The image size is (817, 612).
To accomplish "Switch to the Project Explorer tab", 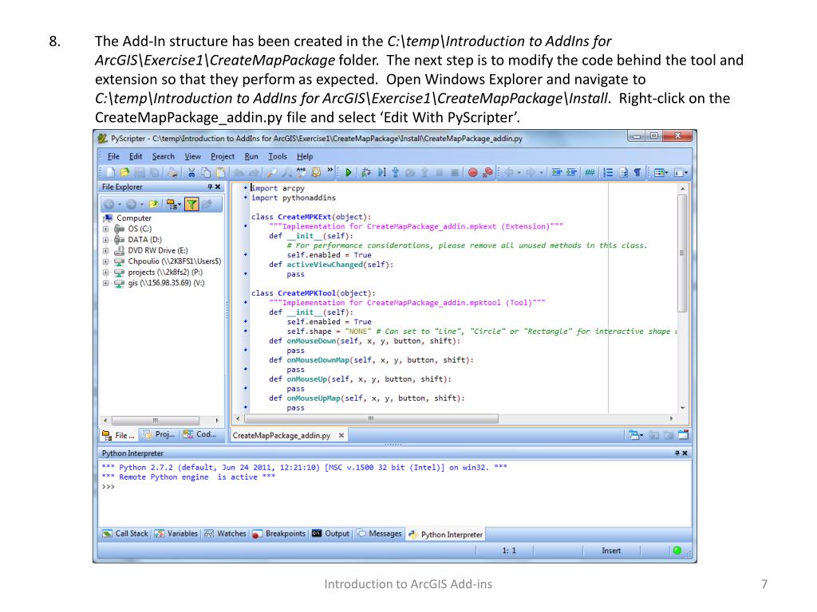I will coord(159,434).
